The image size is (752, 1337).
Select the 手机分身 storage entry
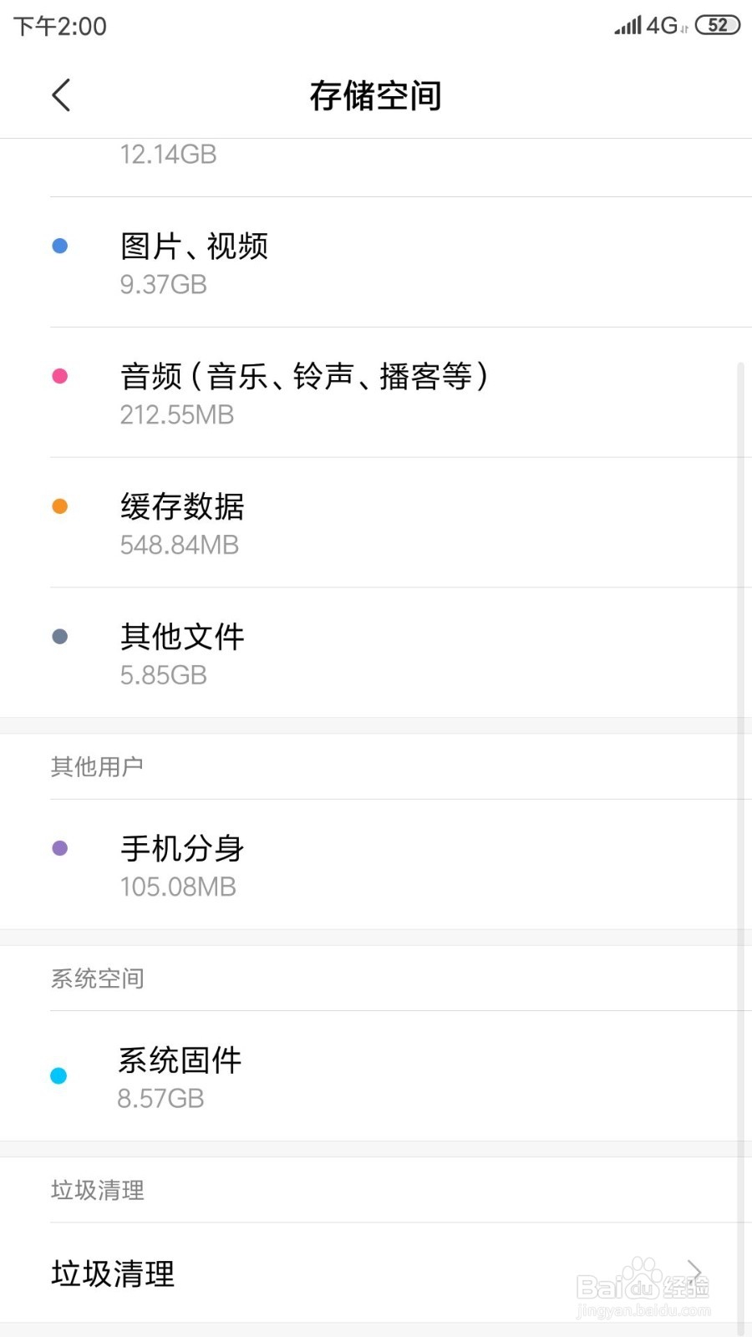[x=376, y=865]
